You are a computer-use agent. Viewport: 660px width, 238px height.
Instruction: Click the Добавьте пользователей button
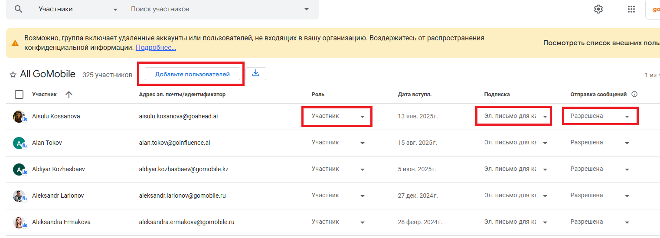pos(193,74)
